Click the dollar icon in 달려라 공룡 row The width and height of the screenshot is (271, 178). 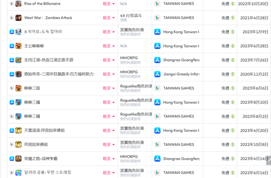233,173
